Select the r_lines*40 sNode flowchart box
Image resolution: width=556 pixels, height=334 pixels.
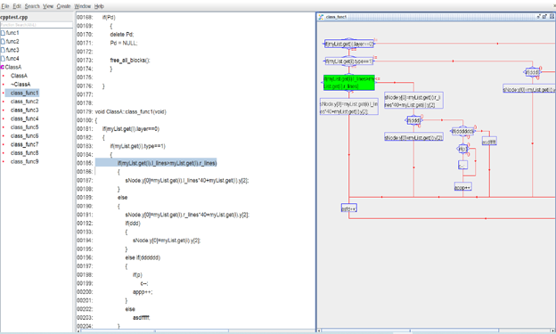413,101
